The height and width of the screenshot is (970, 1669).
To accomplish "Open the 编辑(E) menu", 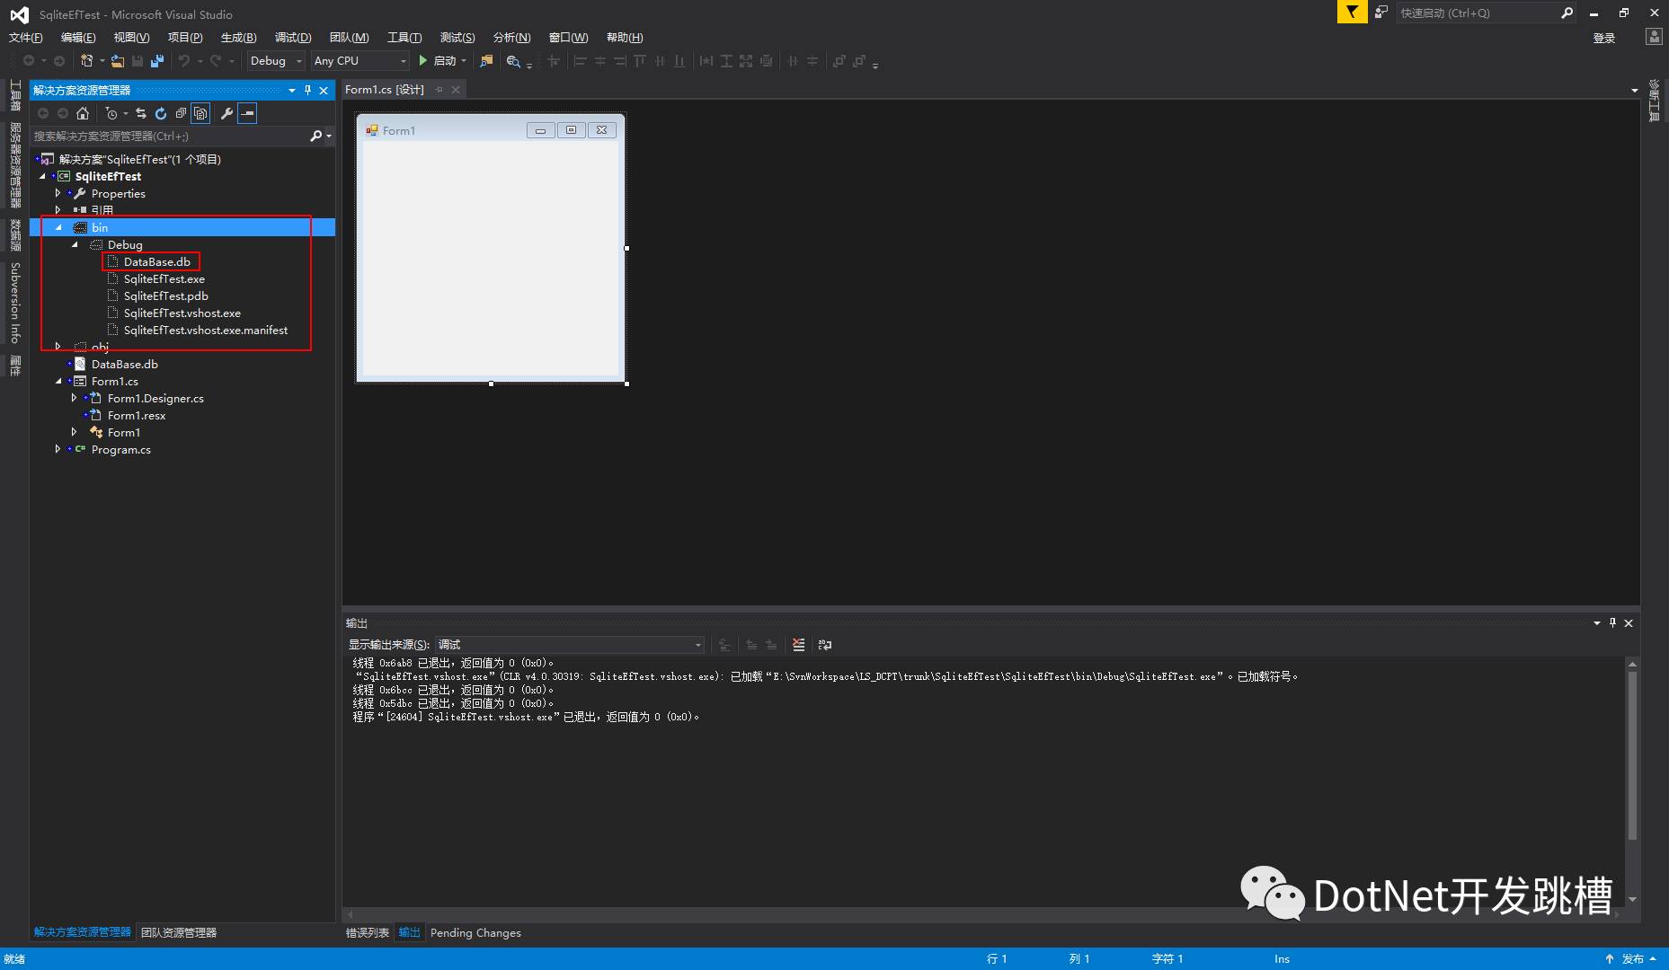I will pos(78,38).
